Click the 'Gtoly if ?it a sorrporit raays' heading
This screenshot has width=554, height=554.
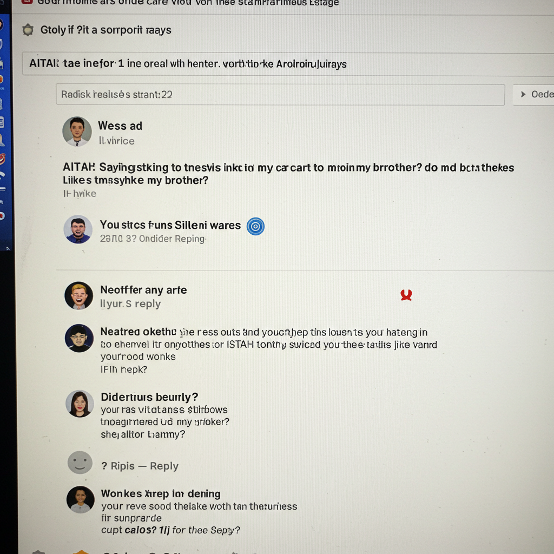(105, 30)
